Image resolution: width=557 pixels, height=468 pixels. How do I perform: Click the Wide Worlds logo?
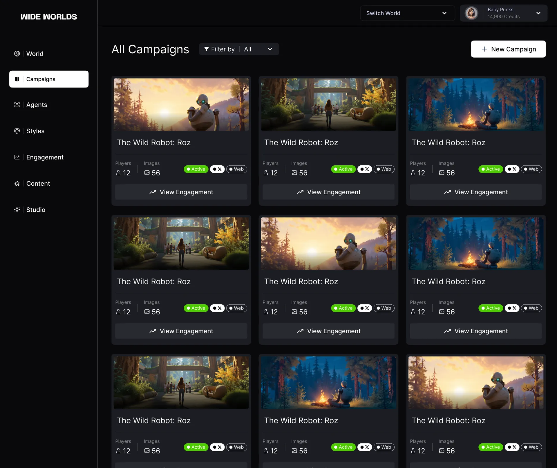tap(49, 17)
